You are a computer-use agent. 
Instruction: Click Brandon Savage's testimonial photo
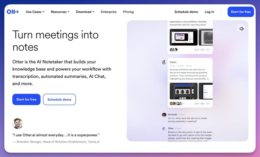(x=18, y=124)
